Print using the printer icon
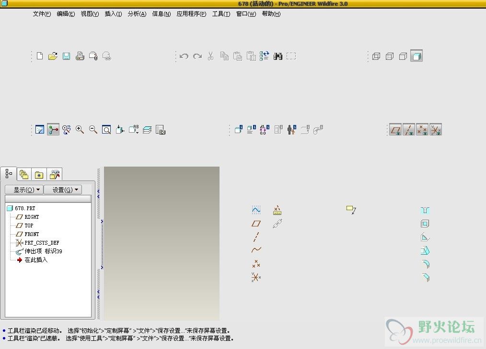Screen dimensions: 486x349 [80, 56]
